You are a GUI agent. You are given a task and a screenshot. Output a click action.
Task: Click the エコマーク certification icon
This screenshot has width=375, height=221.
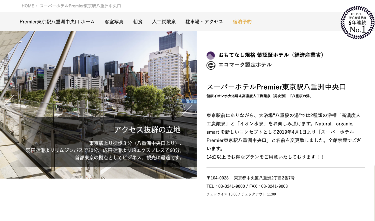(211, 65)
